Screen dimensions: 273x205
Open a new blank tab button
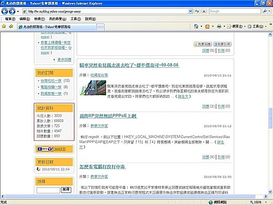(x=100, y=27)
